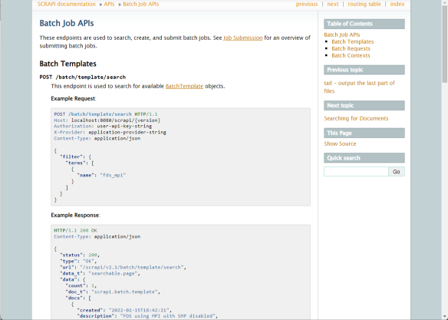Jump to Batch Contexts in contents

pyautogui.click(x=351, y=55)
